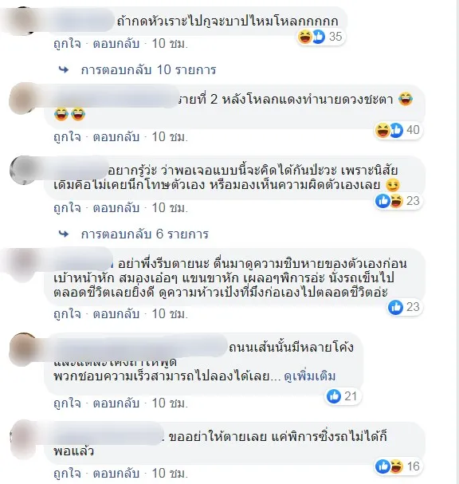Viewport: 459px width, 484px height.
Task: Open the first commenter's blurred profile picture
Action: coord(22,21)
